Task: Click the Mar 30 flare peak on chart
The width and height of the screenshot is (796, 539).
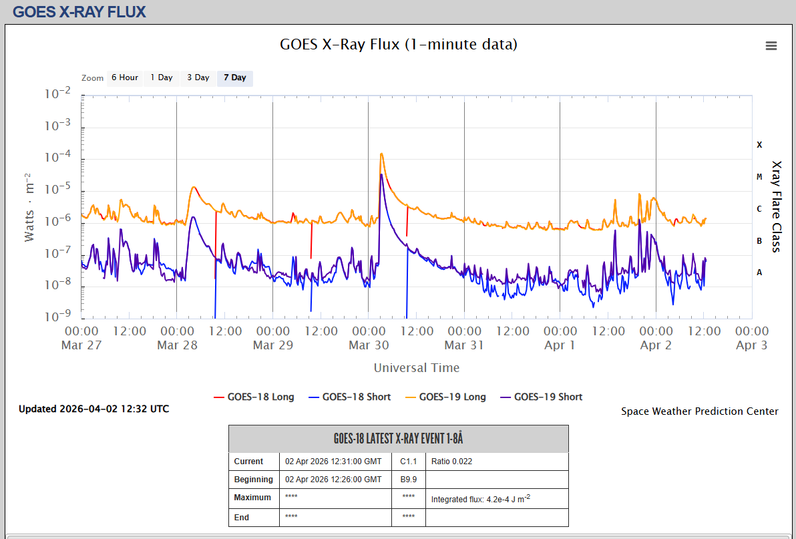Action: pos(381,154)
